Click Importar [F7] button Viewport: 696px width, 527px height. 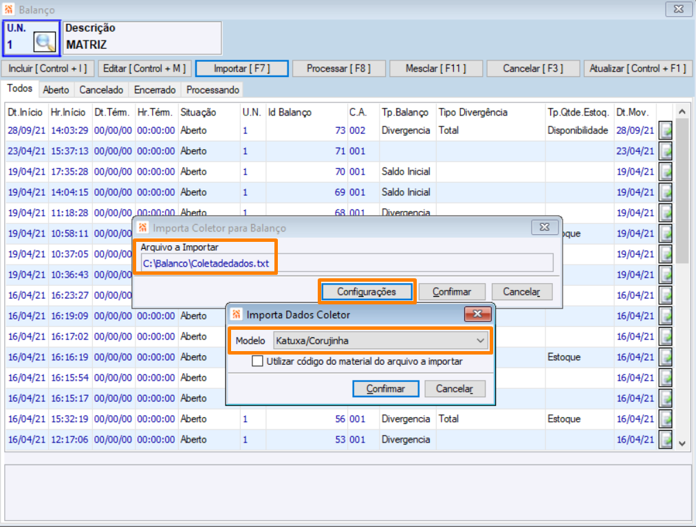tap(242, 68)
